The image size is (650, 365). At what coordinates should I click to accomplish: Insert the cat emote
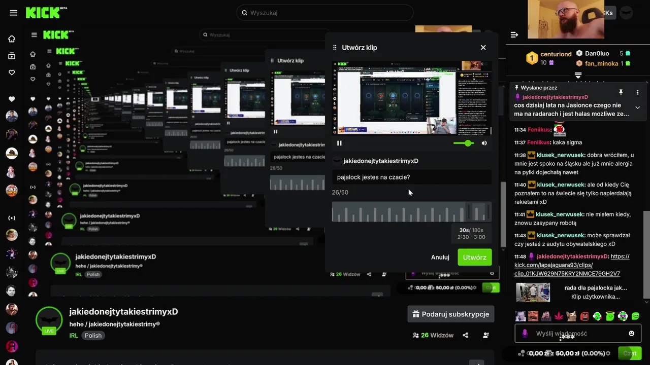click(571, 316)
